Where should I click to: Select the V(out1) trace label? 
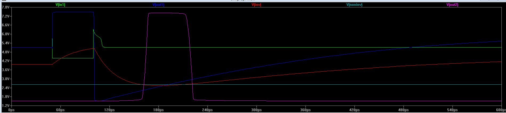tap(158, 5)
